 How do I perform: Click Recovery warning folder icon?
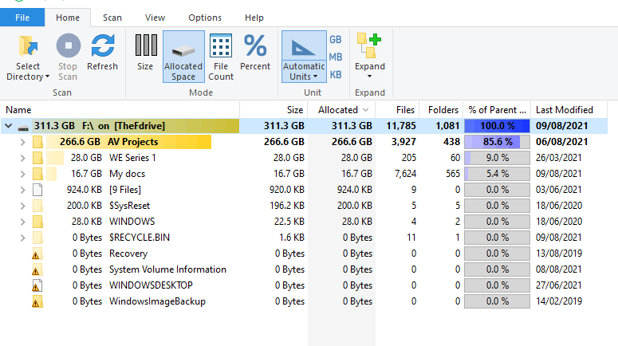[x=37, y=254]
